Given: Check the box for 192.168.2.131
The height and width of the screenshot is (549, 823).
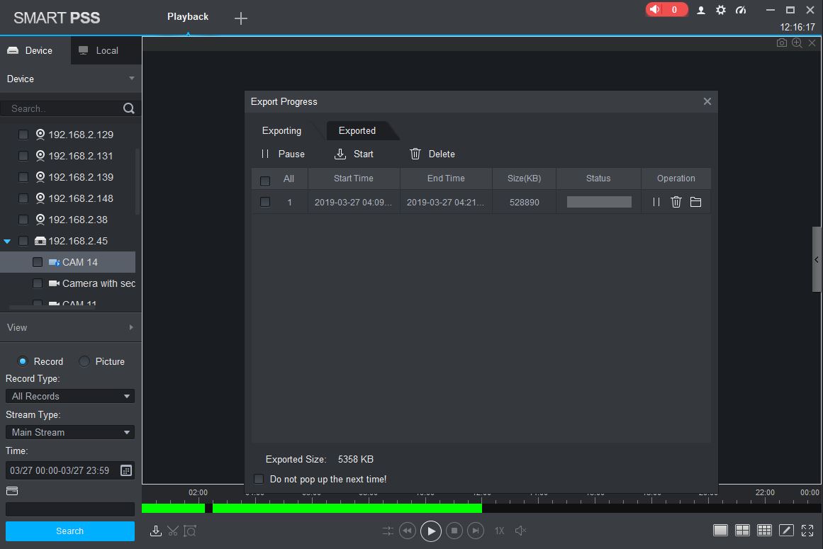Looking at the screenshot, I should pyautogui.click(x=23, y=156).
